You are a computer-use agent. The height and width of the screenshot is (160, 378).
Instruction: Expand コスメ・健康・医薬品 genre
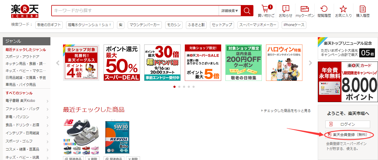coord(27,149)
